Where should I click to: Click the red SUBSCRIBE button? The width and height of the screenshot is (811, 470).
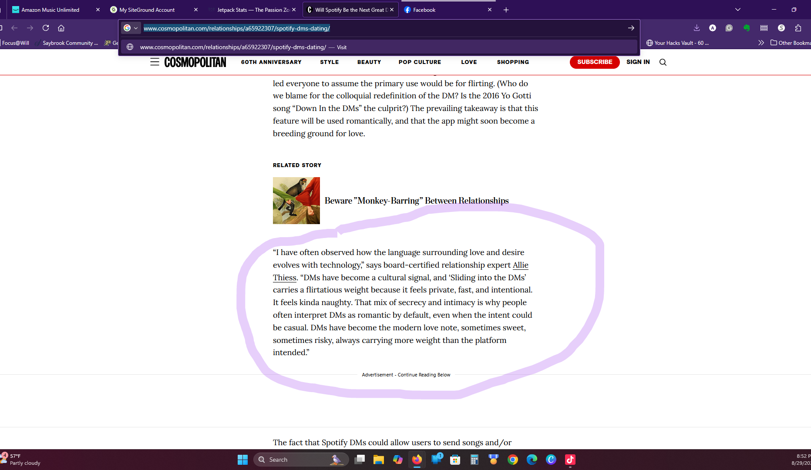pos(595,62)
